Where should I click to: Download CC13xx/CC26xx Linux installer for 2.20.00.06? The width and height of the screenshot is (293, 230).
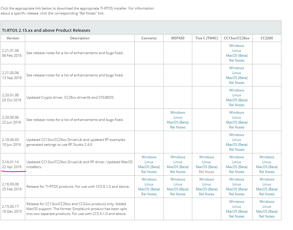[237, 117]
